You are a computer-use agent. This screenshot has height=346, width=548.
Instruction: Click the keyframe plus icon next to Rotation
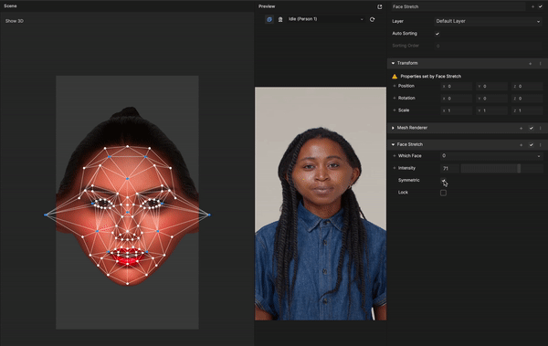(395, 99)
